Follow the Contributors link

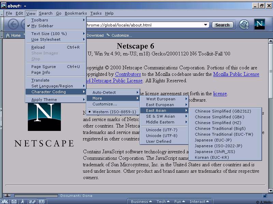click(x=128, y=74)
